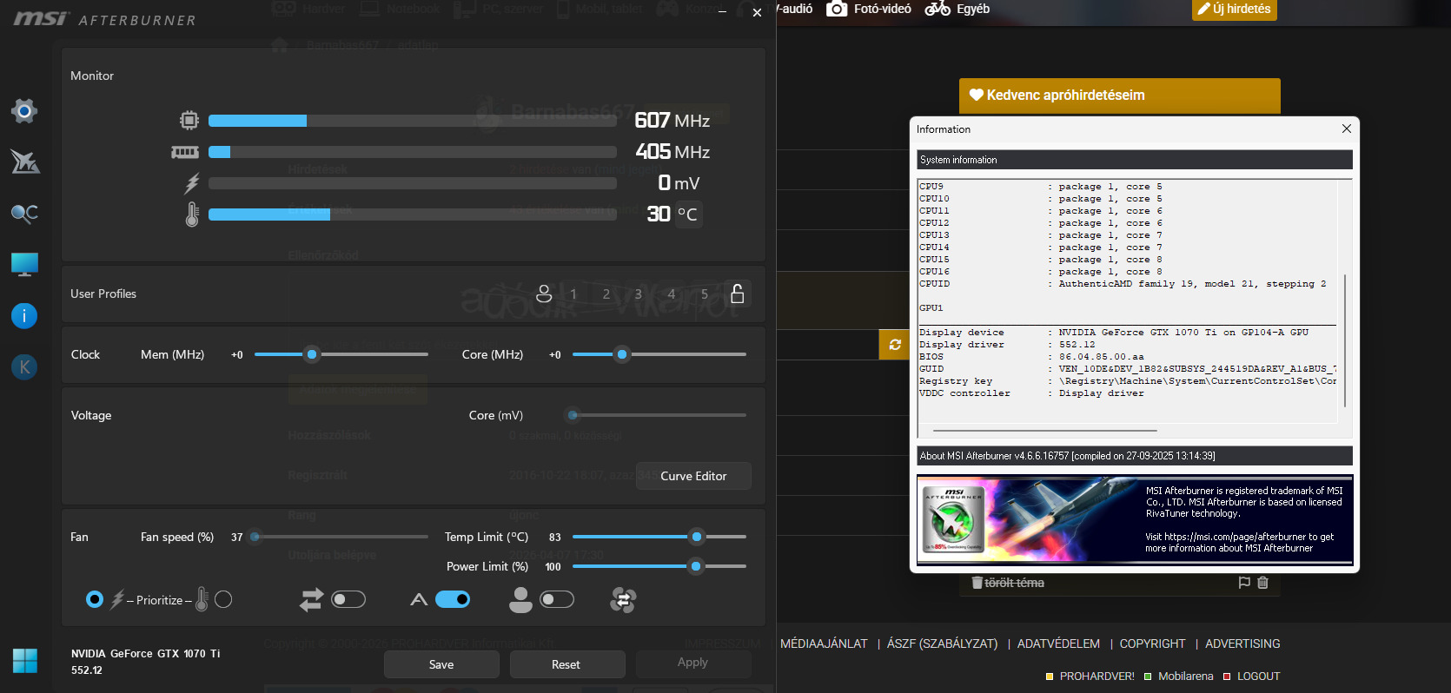This screenshot has width=1451, height=693.
Task: Toggle the profile lock padlock icon
Action: pyautogui.click(x=738, y=294)
